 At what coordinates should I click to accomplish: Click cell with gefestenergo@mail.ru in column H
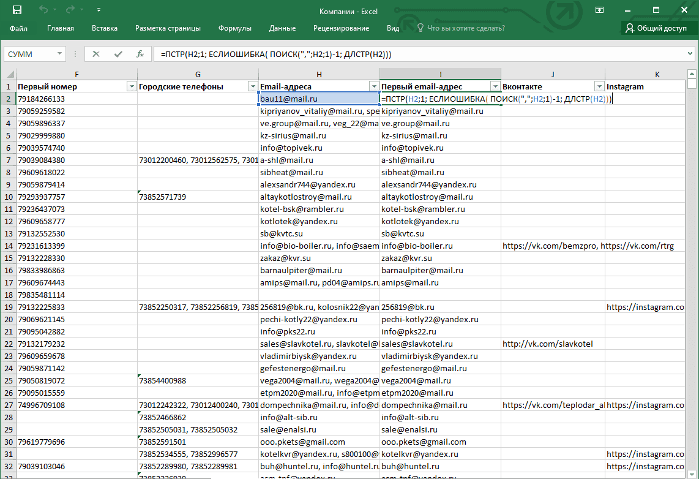pos(319,368)
